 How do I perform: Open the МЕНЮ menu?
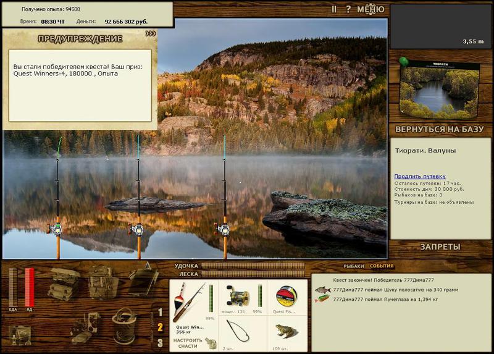tap(371, 9)
